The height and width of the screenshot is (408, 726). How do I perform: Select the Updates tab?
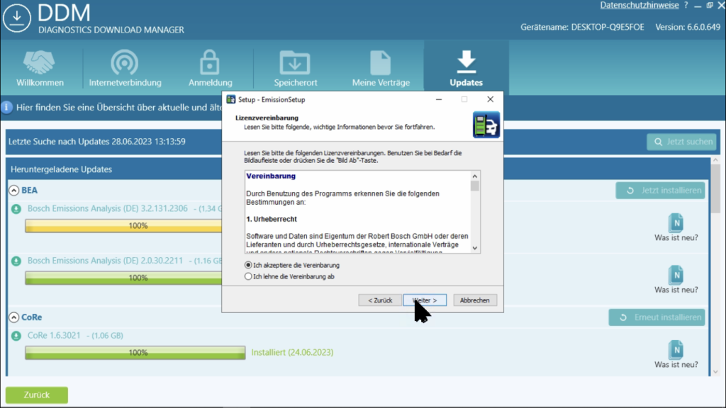pos(467,69)
